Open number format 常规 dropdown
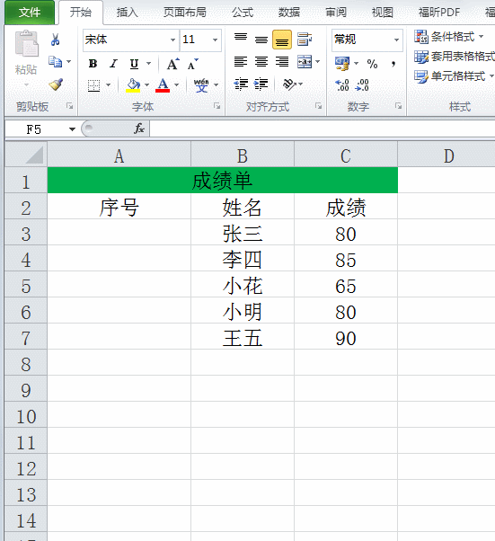This screenshot has width=495, height=541. coord(397,40)
